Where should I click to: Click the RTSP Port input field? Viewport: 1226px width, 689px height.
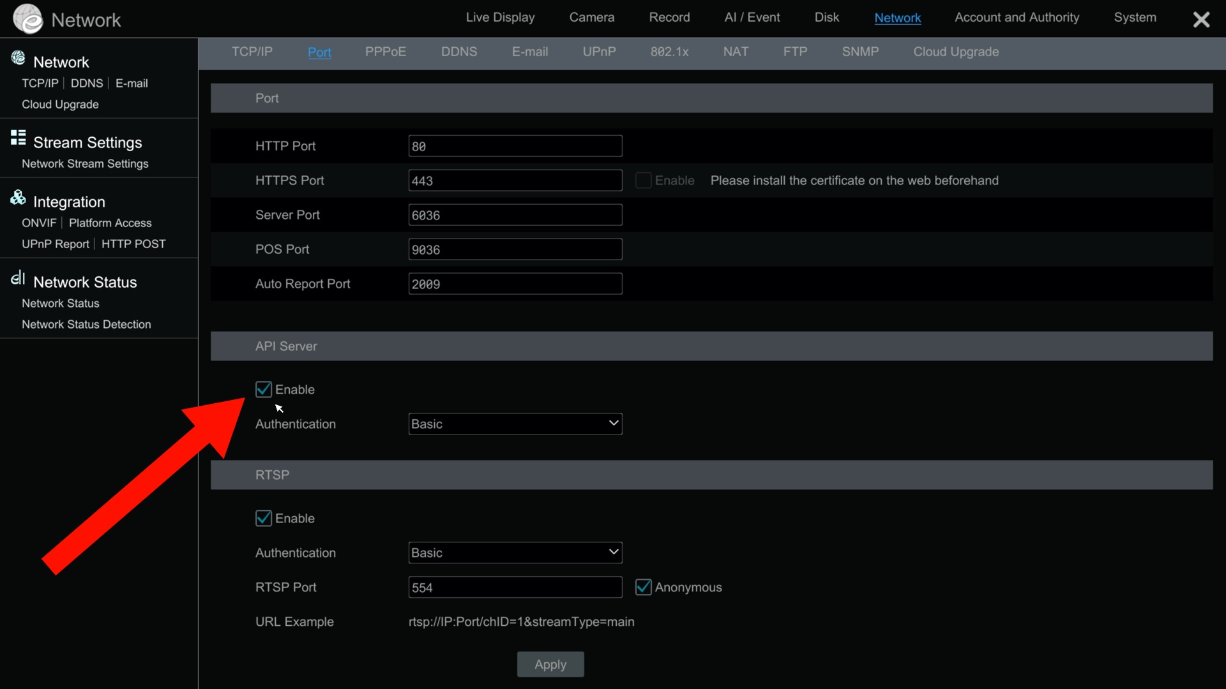(x=515, y=587)
